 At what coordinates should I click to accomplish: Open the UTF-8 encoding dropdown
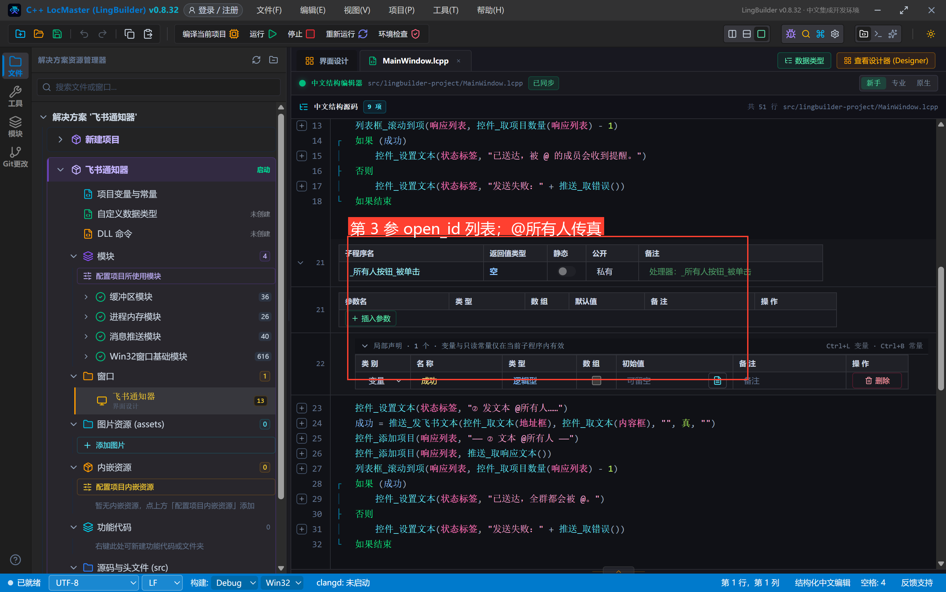(x=94, y=582)
